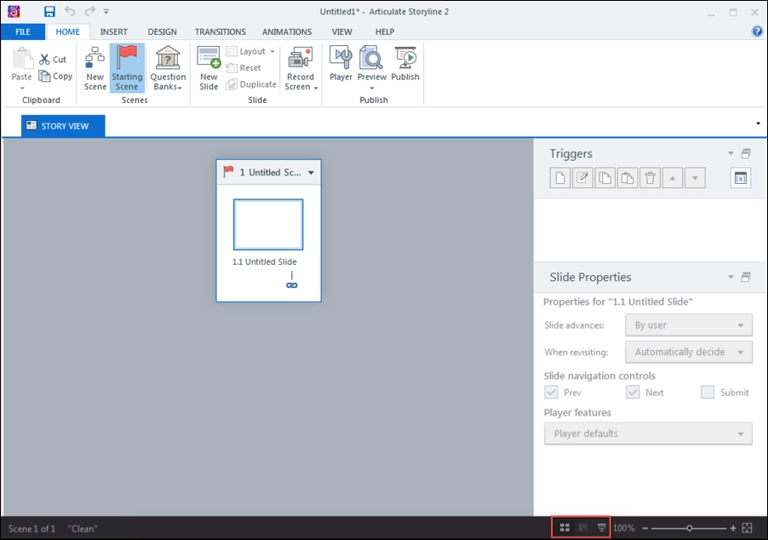This screenshot has width=768, height=540.
Task: Open the slide Layout dropdown
Action: pos(251,51)
